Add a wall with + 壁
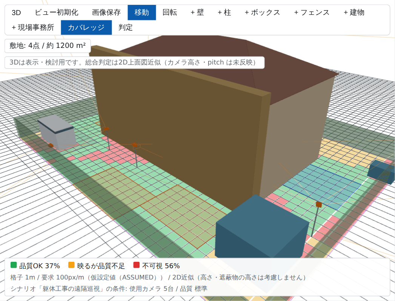This screenshot has height=301, width=395. 197,12
